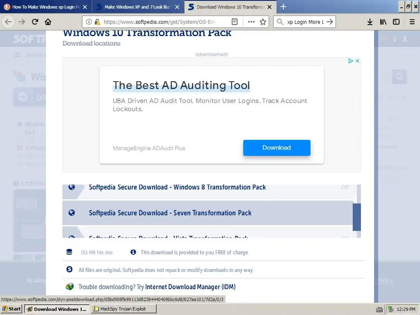The height and width of the screenshot is (315, 420).
Task: Click the info icon near FREE of charge
Action: [133, 252]
